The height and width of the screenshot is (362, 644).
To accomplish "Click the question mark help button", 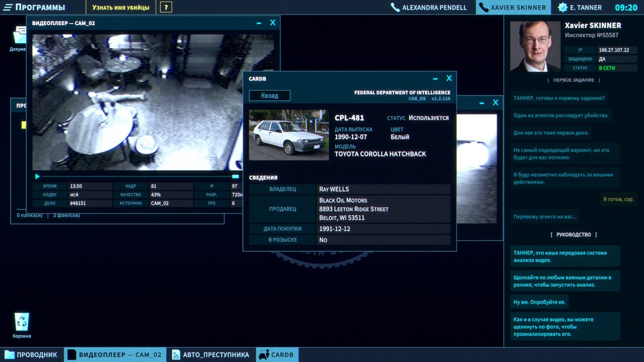I will (167, 8).
